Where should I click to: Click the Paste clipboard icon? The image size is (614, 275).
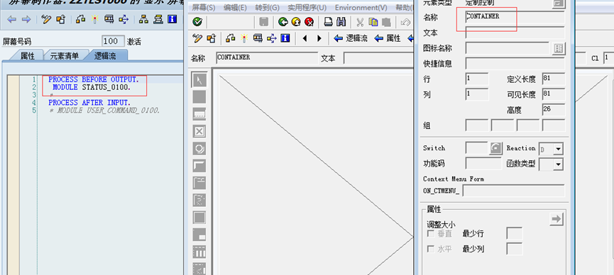[x=386, y=22]
